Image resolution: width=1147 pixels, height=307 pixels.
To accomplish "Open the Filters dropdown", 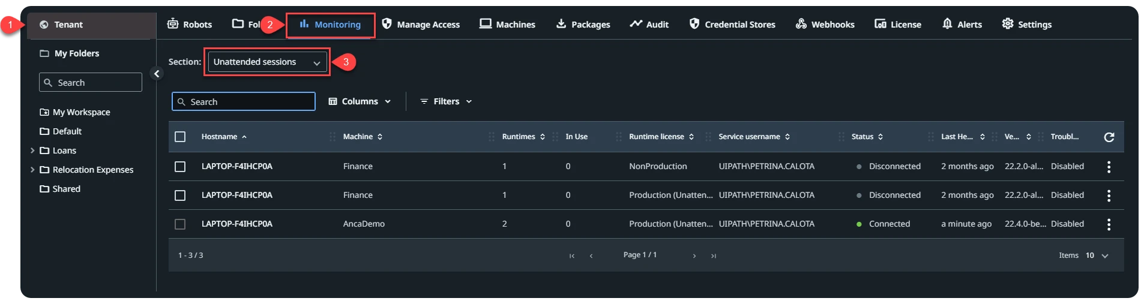I will click(x=446, y=101).
